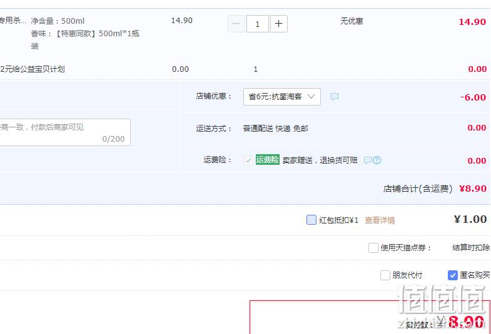Enable the 红包抵扣¥1 checkbox
The width and height of the screenshot is (491, 334).
311,220
